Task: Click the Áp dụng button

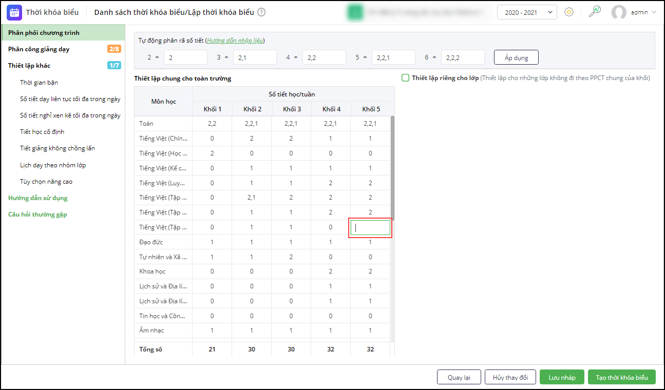Action: (x=516, y=57)
